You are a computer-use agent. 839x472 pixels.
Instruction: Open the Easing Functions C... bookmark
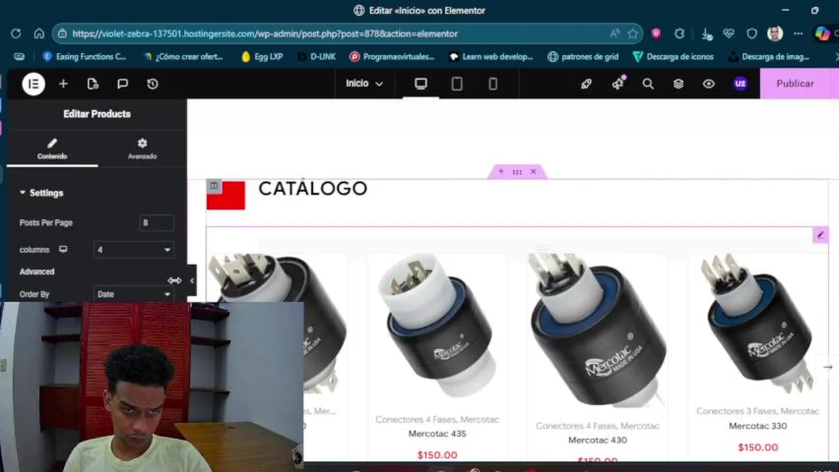pos(84,57)
